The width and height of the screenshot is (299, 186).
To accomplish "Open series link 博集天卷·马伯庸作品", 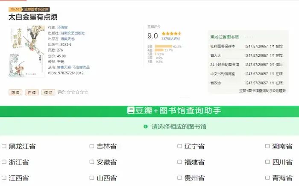I will click(x=73, y=67).
